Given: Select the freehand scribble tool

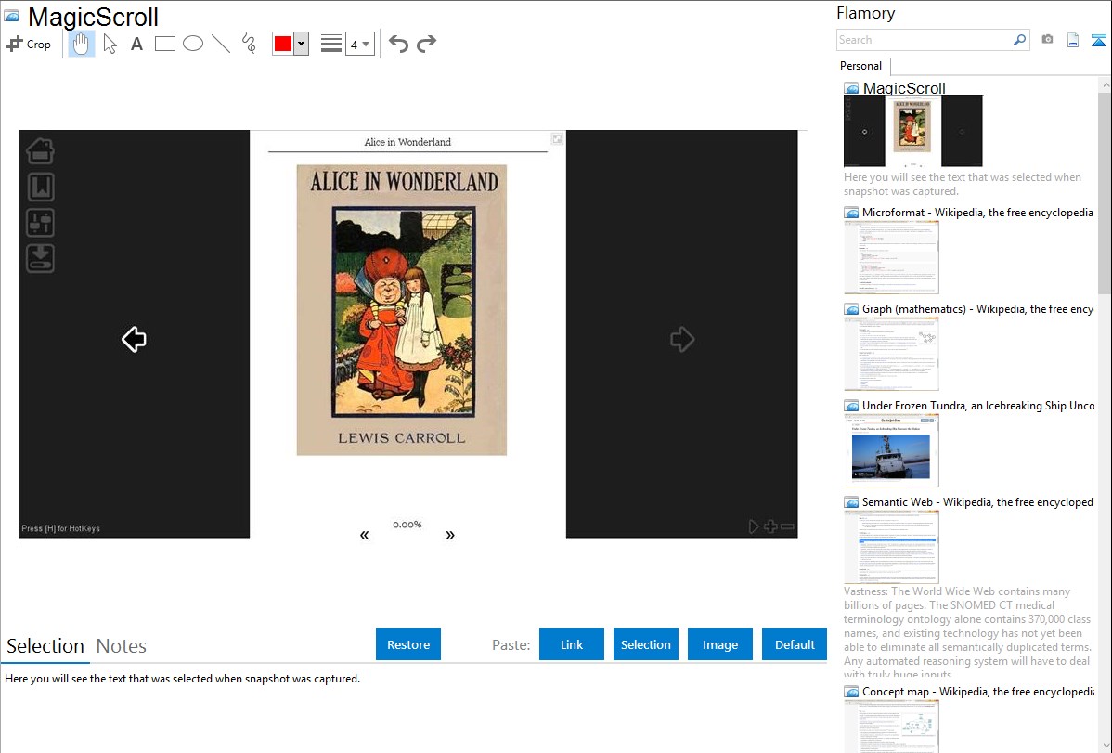Looking at the screenshot, I should click(x=249, y=44).
